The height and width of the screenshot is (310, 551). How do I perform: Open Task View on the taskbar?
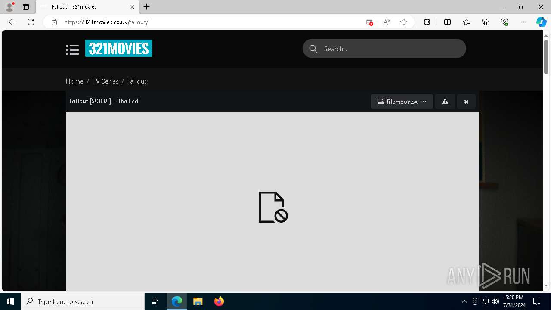[x=155, y=301]
